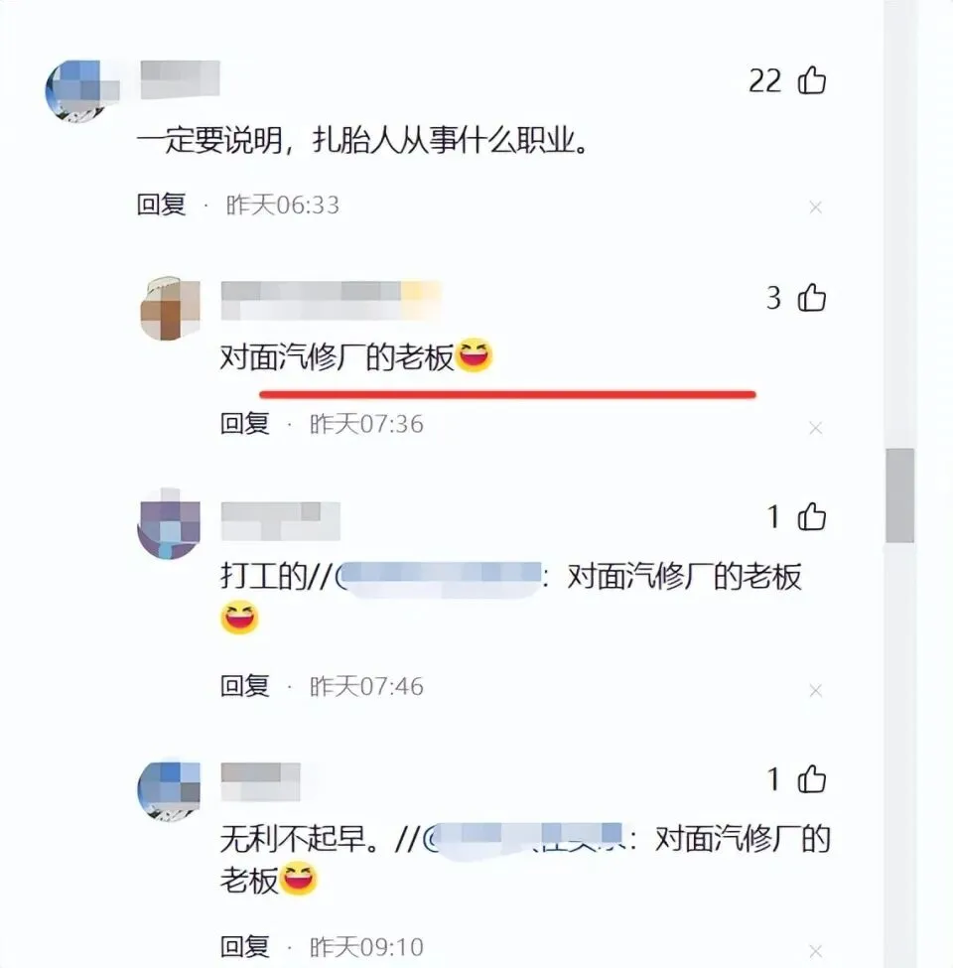This screenshot has width=953, height=968.
Task: Reply to the 06:33 comment
Action: (x=161, y=205)
